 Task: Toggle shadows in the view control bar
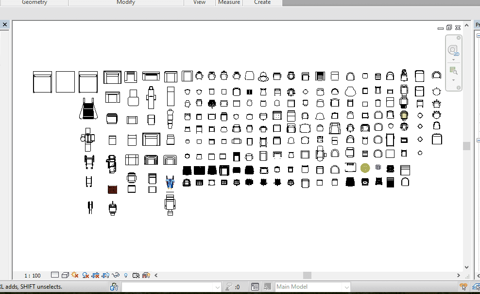pos(86,275)
